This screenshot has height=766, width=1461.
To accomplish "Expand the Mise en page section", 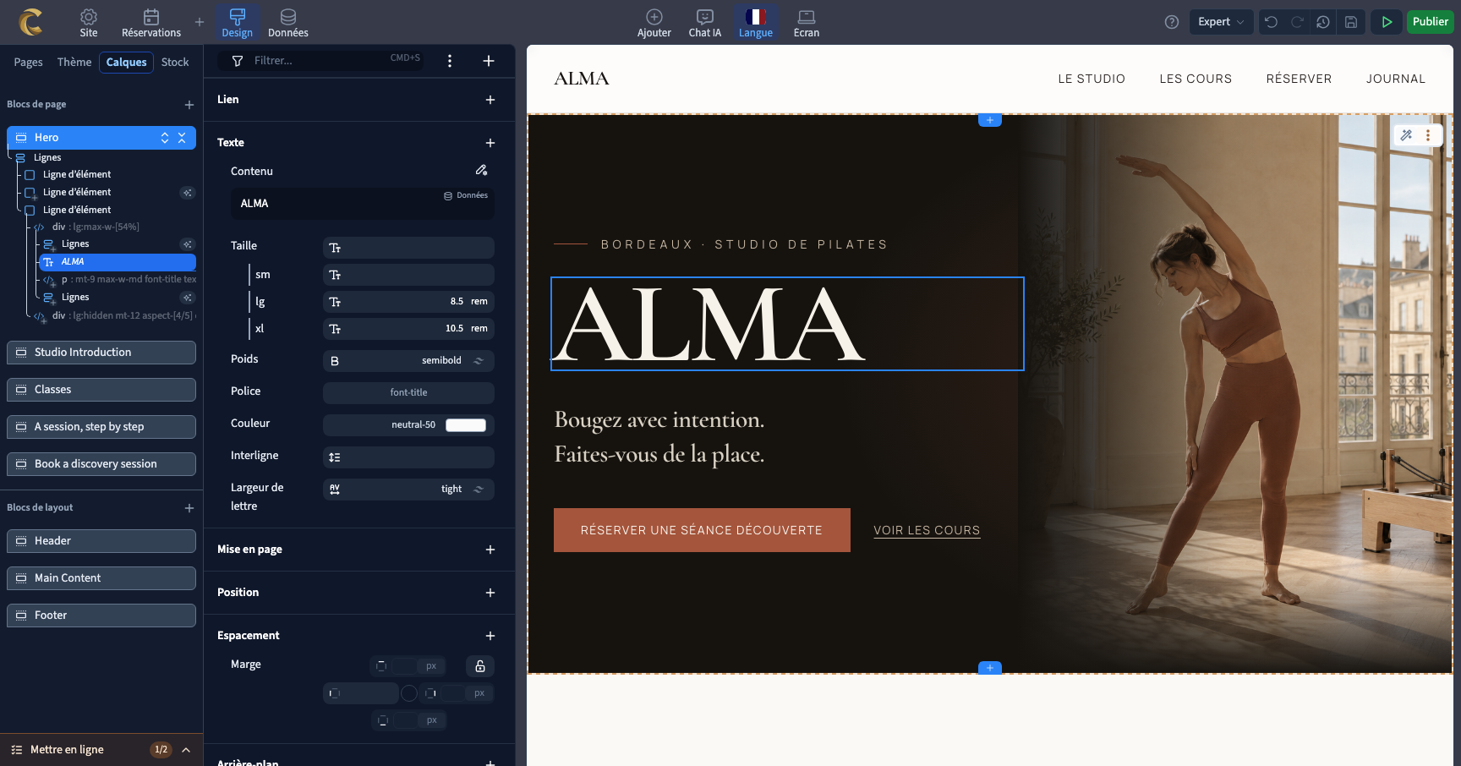I will point(490,550).
